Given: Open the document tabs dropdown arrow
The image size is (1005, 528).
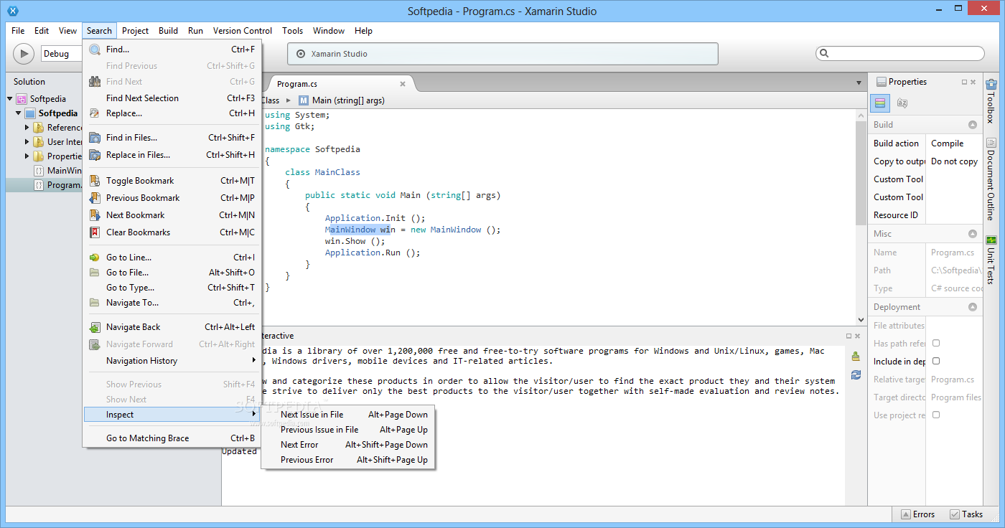Looking at the screenshot, I should (x=859, y=83).
